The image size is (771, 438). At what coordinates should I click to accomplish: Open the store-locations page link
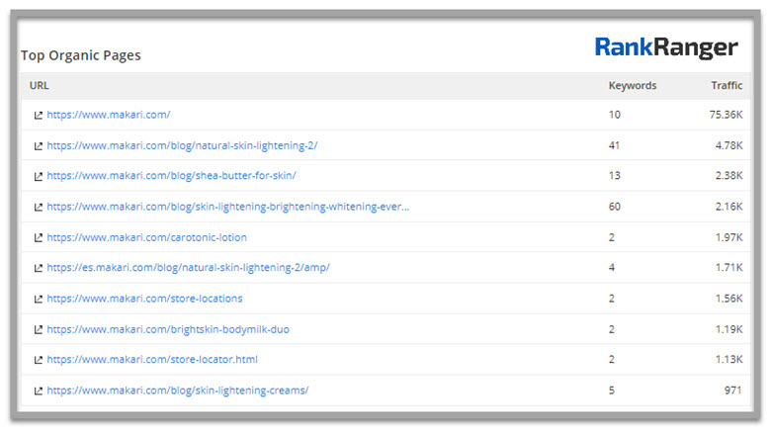coord(144,299)
